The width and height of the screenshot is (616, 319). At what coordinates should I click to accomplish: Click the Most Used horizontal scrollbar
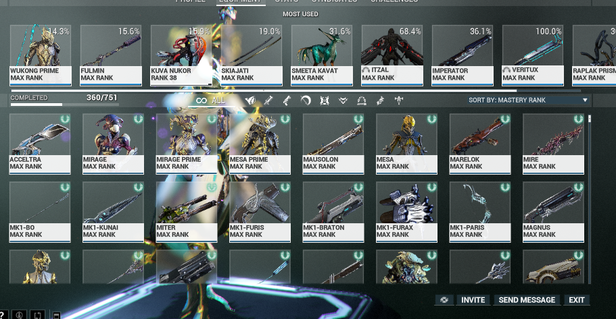coord(270,90)
